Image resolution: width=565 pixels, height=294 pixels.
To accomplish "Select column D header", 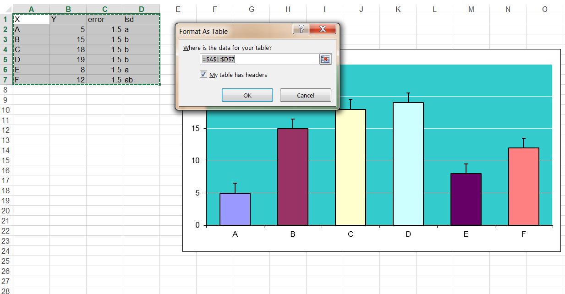I will point(141,9).
